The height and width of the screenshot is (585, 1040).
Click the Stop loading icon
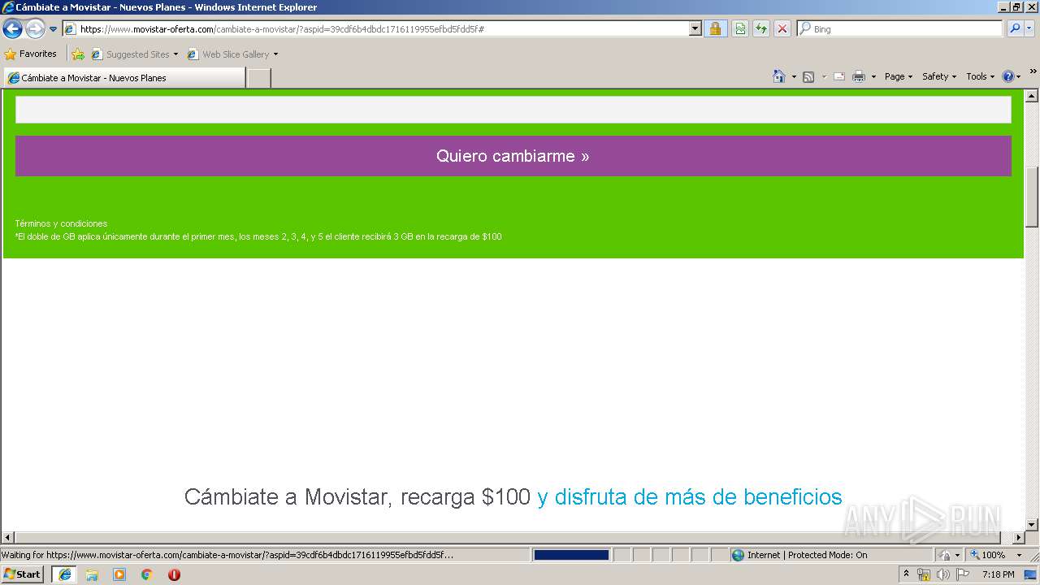(782, 28)
